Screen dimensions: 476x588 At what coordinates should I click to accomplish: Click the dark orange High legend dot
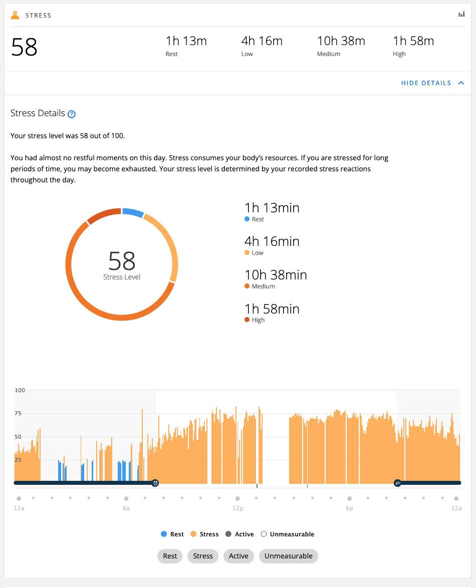click(x=247, y=320)
